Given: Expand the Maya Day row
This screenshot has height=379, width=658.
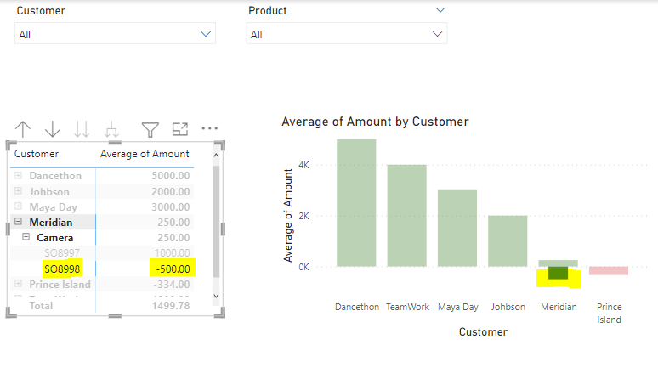Looking at the screenshot, I should tap(18, 206).
